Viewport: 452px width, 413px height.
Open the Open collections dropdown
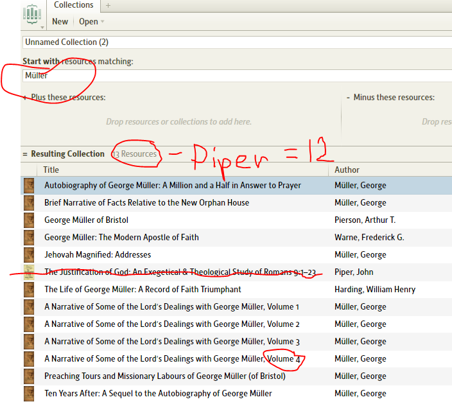91,22
